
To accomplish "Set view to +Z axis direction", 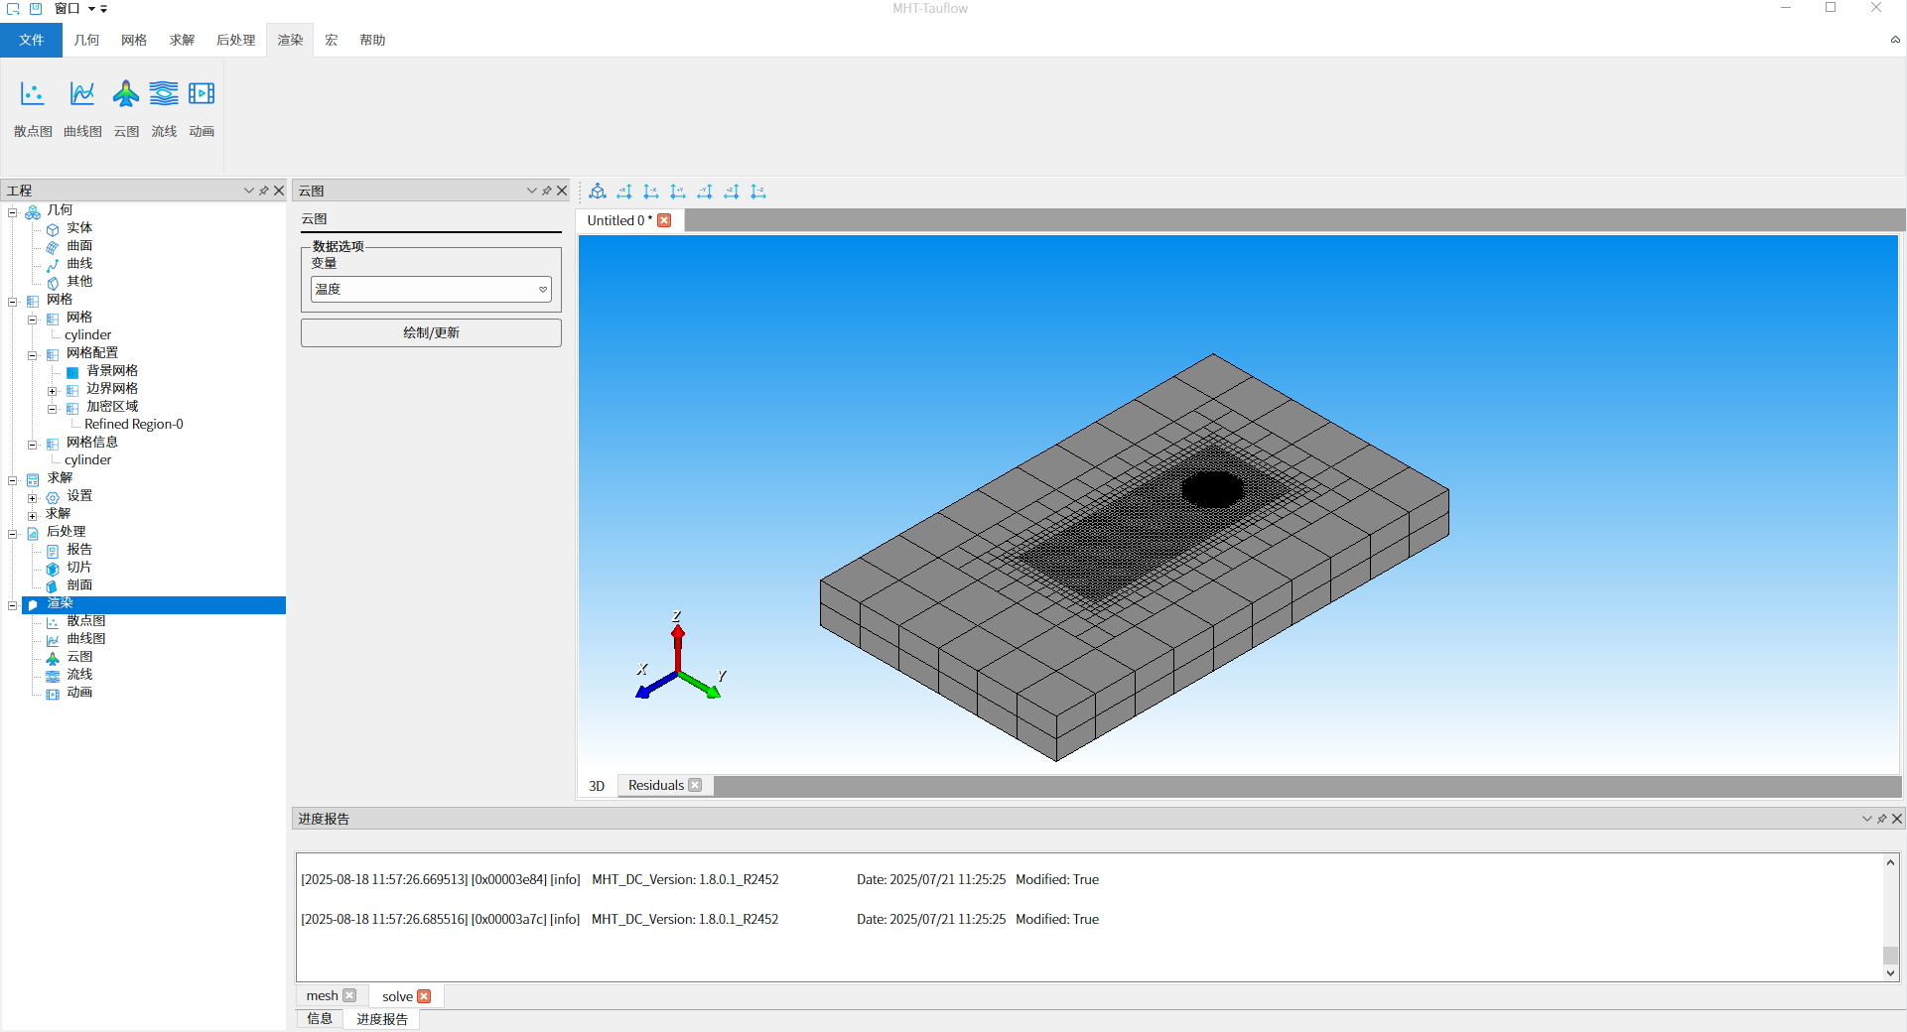I will [732, 192].
